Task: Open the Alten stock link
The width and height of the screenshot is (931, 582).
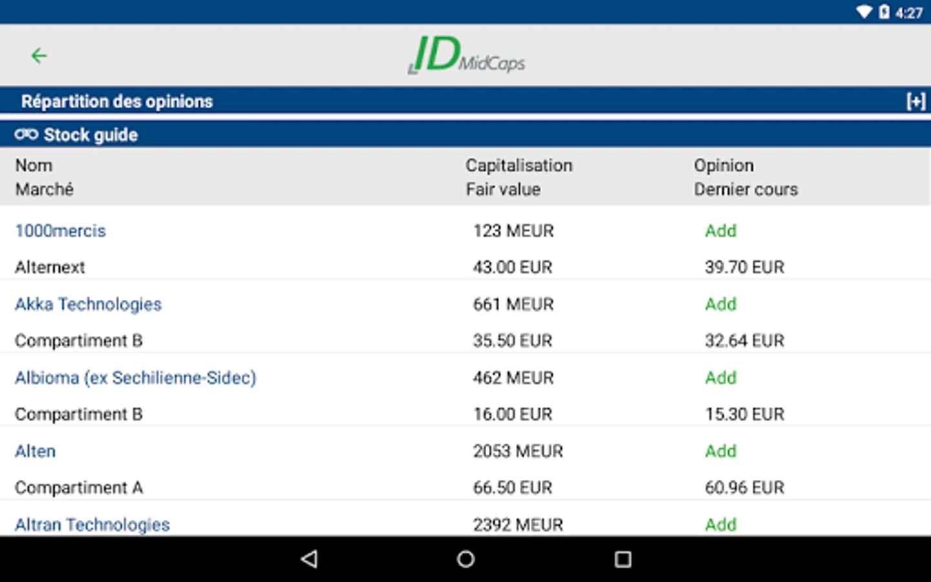Action: coord(36,451)
